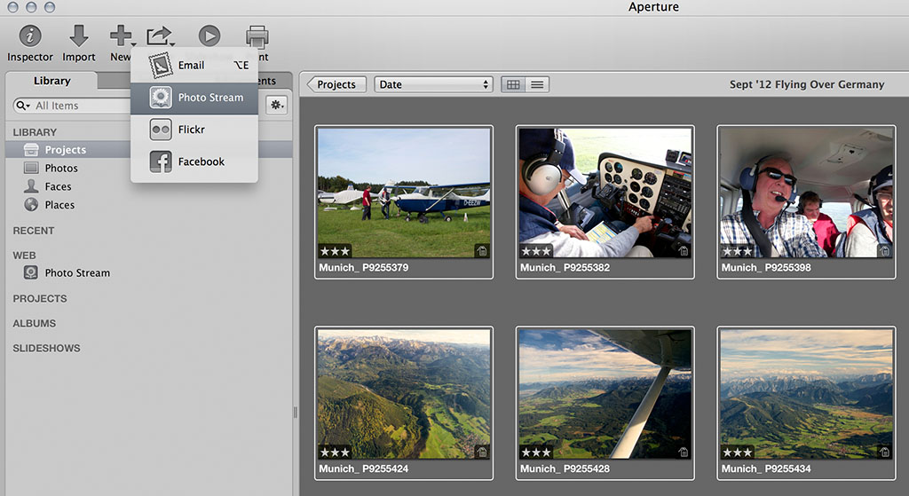Switch to grid view
Screen dimensions: 909x496
click(512, 84)
